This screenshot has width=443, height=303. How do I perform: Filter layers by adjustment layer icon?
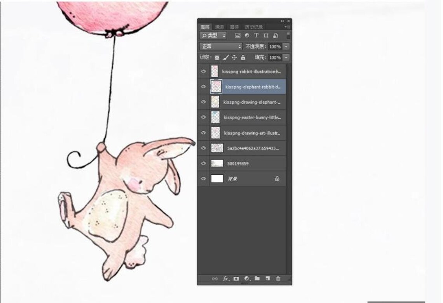247,36
